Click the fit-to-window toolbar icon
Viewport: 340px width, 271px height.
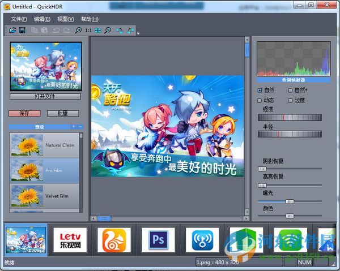coord(98,31)
